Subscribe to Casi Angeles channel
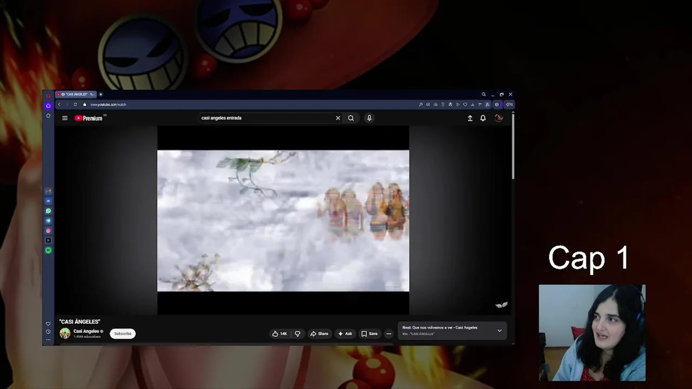This screenshot has height=389, width=692. 123,333
